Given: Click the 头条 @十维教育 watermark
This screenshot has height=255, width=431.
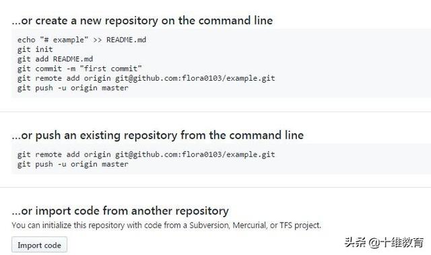Looking at the screenshot, I should click(384, 242).
